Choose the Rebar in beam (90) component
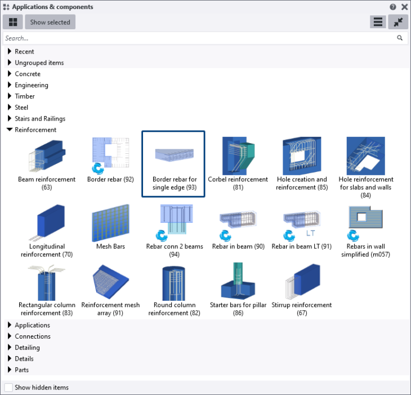This screenshot has height=395, width=411. point(238,228)
